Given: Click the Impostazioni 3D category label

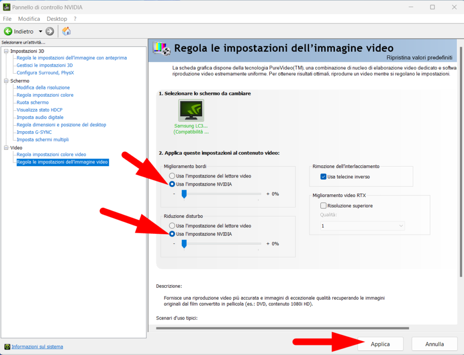Looking at the screenshot, I should pos(27,51).
